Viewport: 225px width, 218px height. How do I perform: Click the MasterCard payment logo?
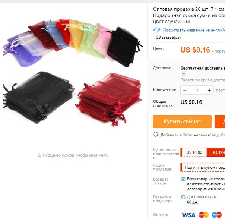pos(204,215)
